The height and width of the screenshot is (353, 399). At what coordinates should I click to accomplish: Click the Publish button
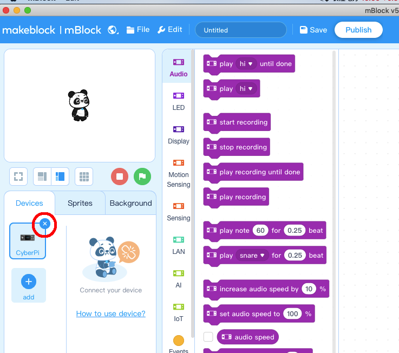tap(358, 30)
